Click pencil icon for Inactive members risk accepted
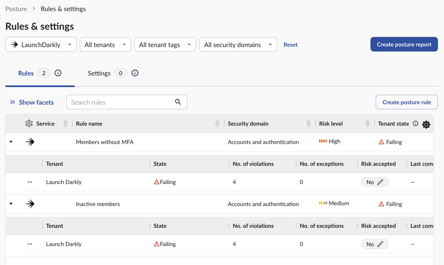The image size is (444, 265). click(380, 244)
